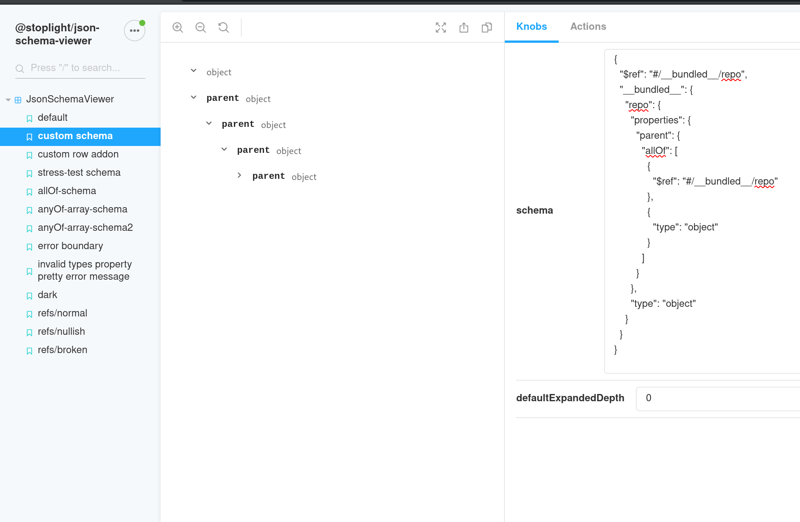The image size is (800, 522).
Task: Open the refs/broken story
Action: point(80,350)
